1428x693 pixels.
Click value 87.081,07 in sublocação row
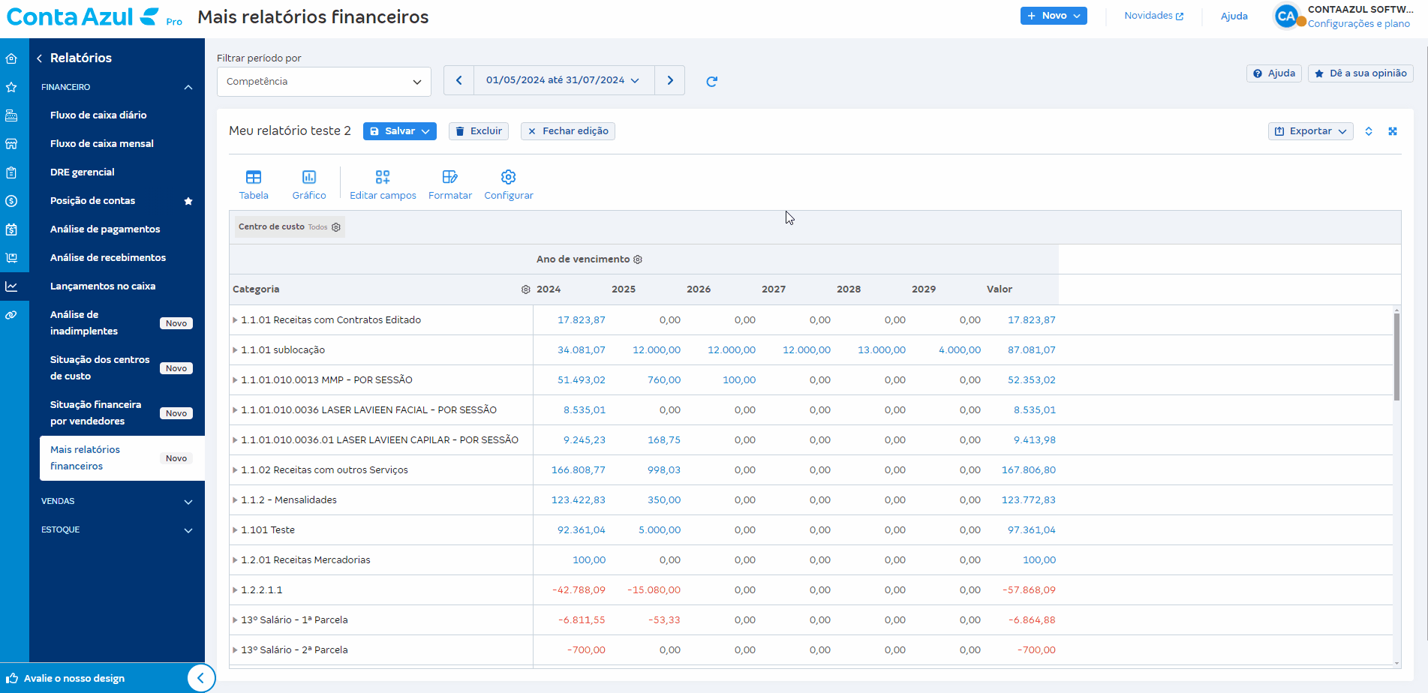pyautogui.click(x=1031, y=350)
